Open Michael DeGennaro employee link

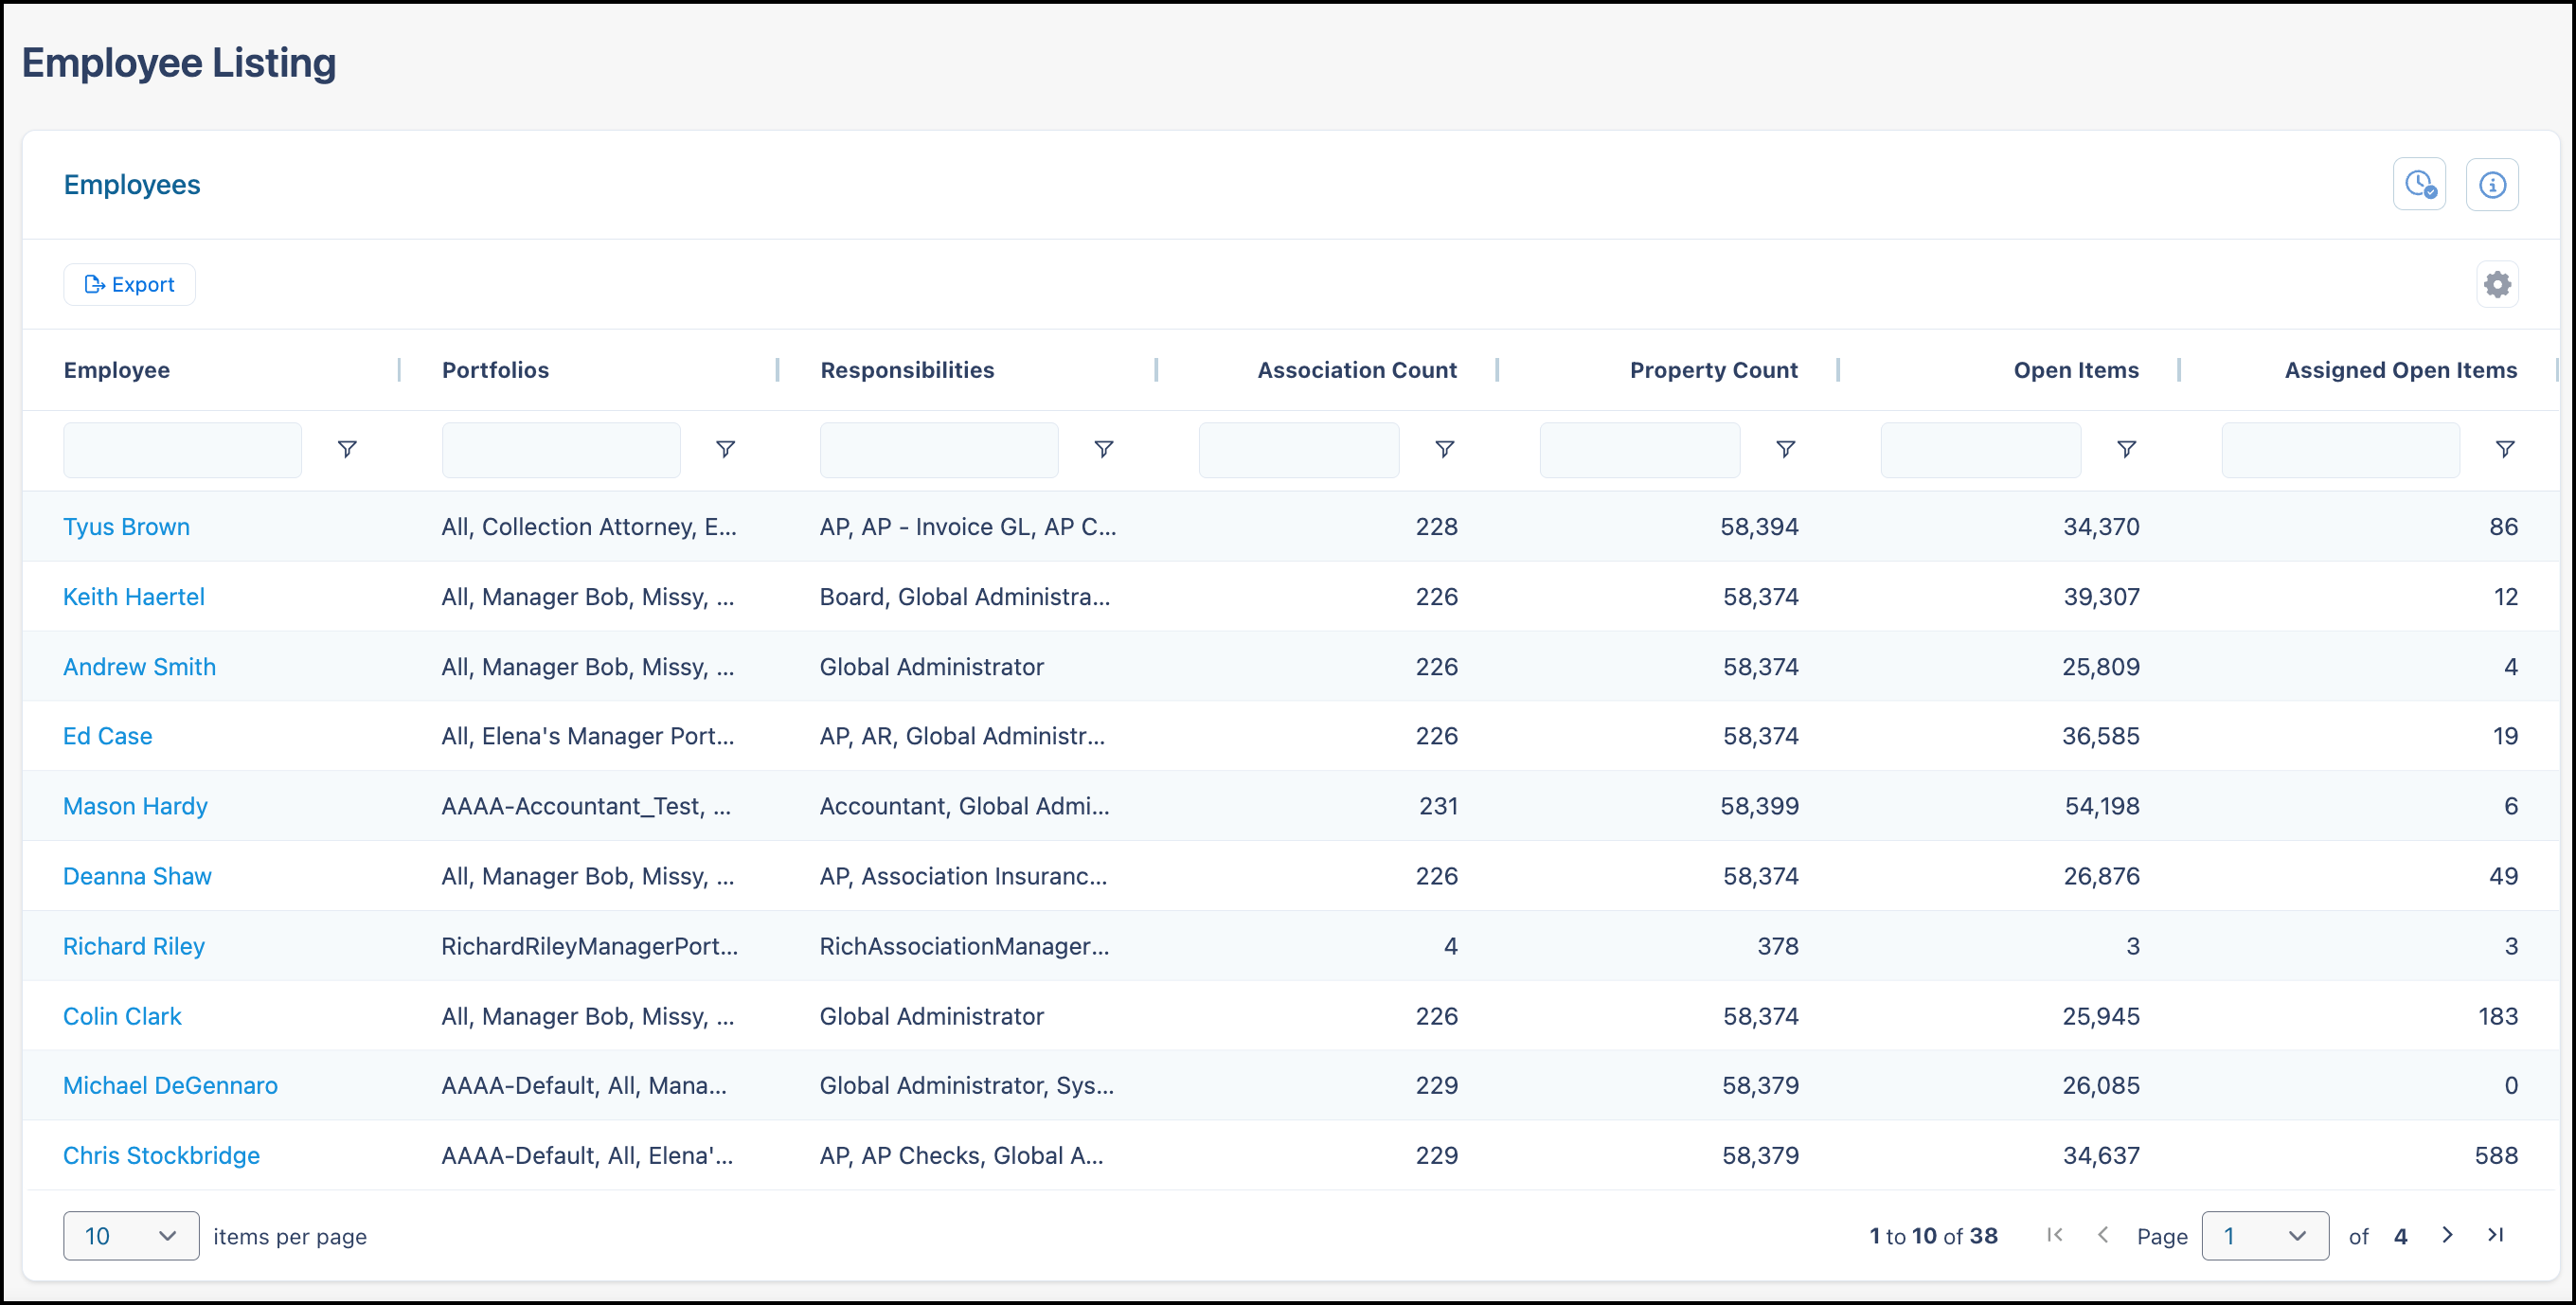(170, 1085)
